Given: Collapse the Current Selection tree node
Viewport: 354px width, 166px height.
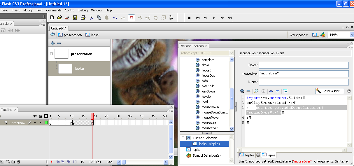Looking at the screenshot, I should (x=183, y=138).
